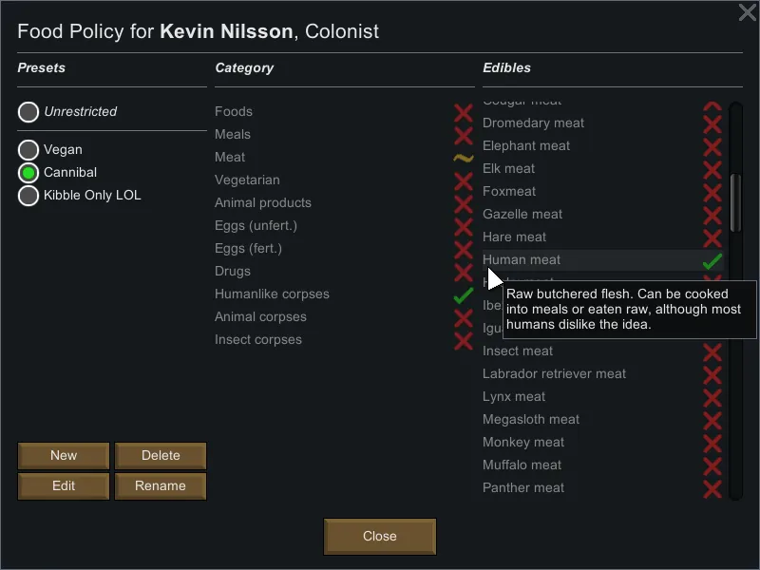
Task: Click the Animal products category row
Action: click(x=263, y=203)
